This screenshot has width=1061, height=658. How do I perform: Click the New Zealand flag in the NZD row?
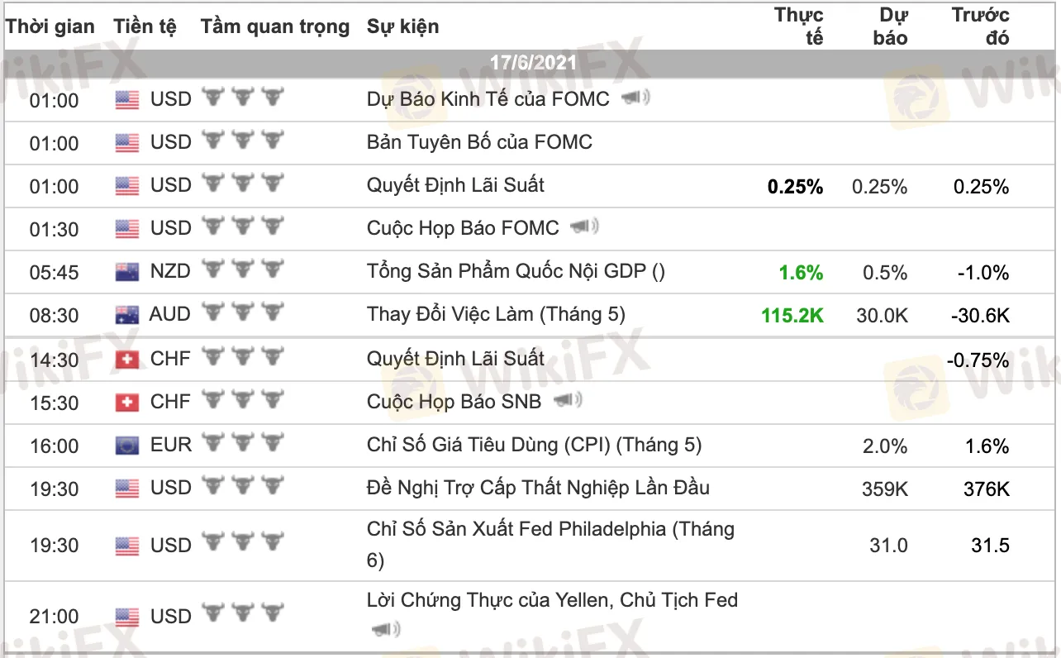pyautogui.click(x=127, y=270)
